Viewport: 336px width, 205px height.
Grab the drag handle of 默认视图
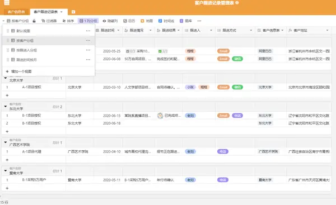(x=8, y=31)
